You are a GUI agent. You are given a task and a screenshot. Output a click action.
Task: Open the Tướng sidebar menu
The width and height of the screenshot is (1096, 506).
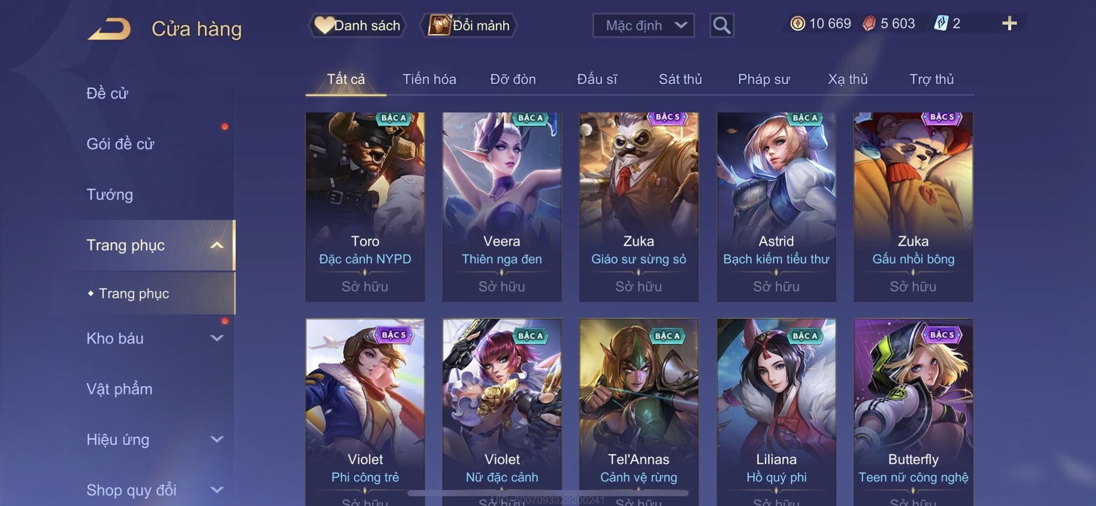pyautogui.click(x=110, y=194)
